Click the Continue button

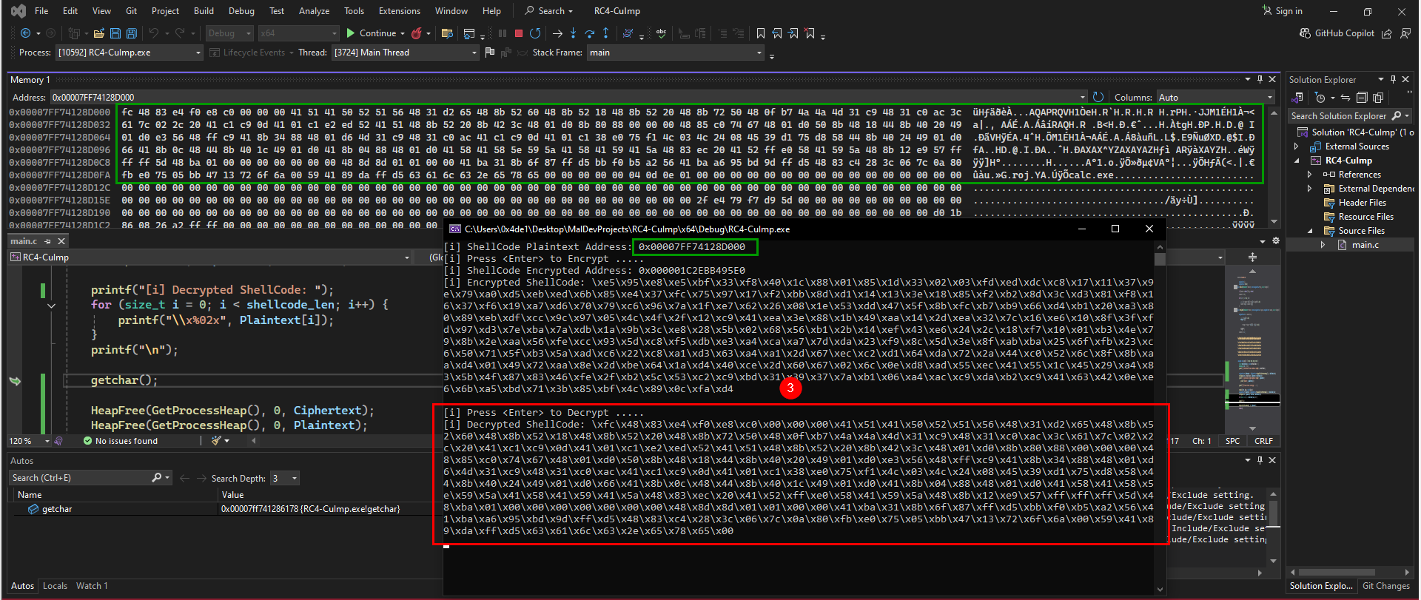pyautogui.click(x=372, y=33)
